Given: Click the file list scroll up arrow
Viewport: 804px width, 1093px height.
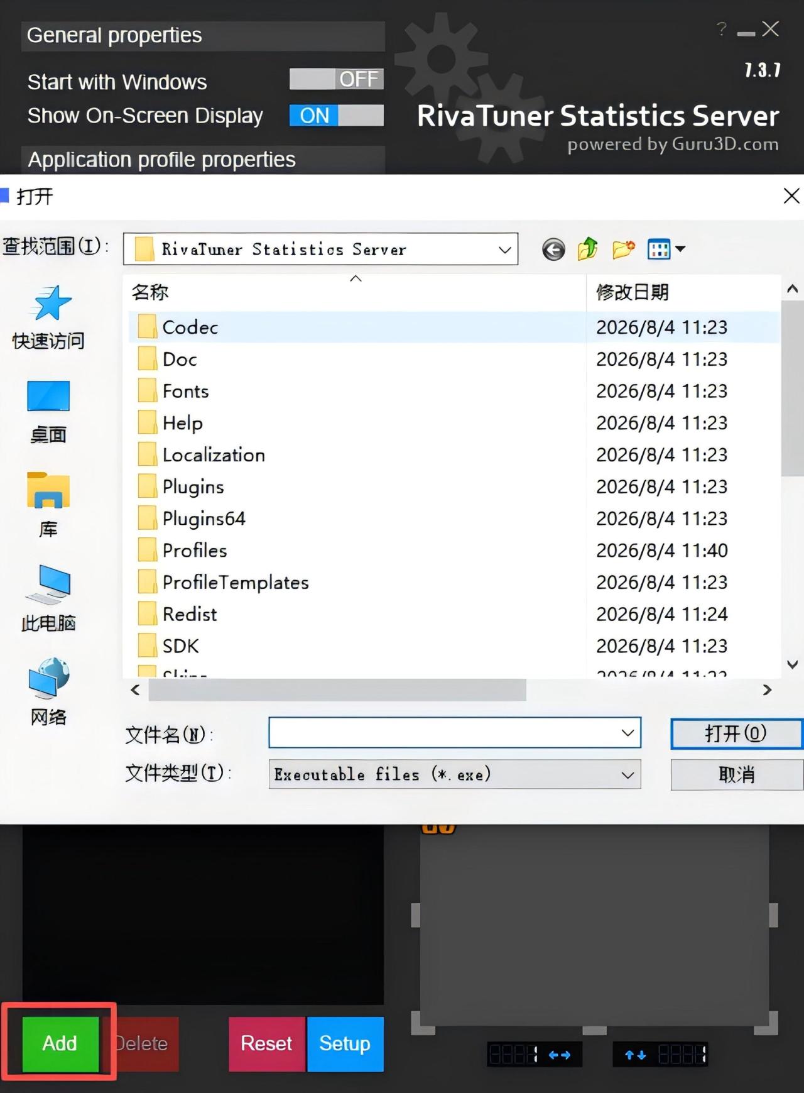Looking at the screenshot, I should [793, 289].
